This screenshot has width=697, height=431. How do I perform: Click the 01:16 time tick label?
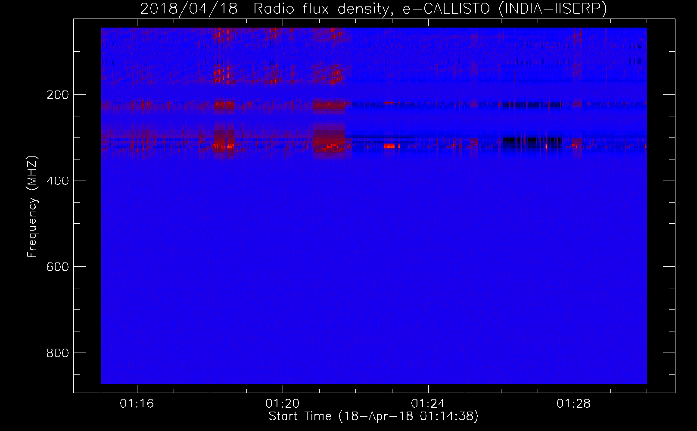pyautogui.click(x=137, y=404)
